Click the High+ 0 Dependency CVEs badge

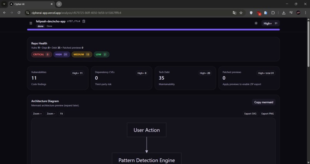point(142,73)
